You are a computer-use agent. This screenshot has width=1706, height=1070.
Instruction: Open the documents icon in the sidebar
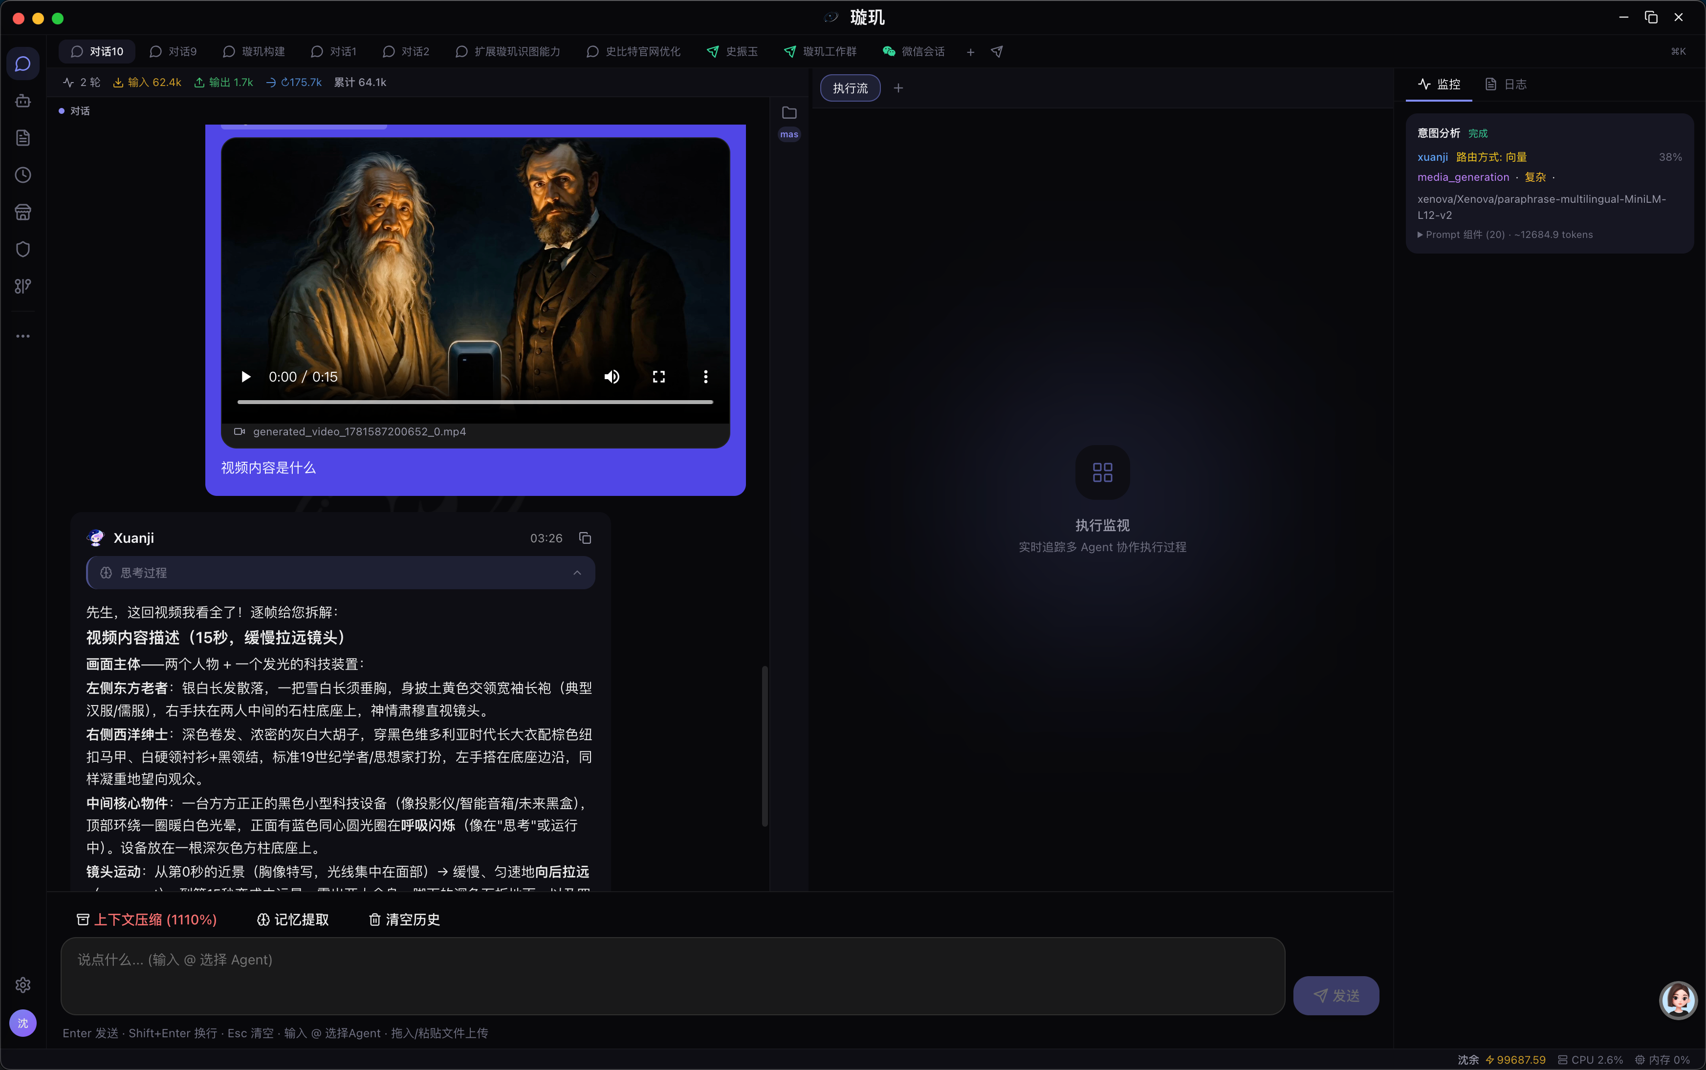click(22, 138)
